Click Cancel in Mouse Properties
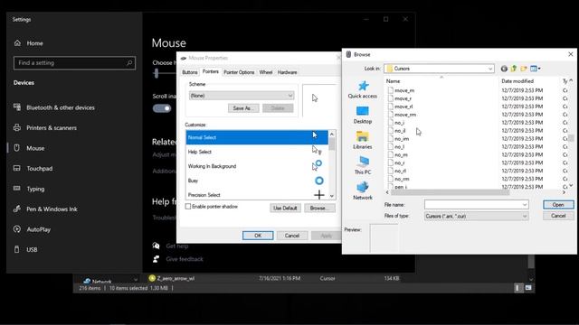579x325 pixels. (x=292, y=236)
